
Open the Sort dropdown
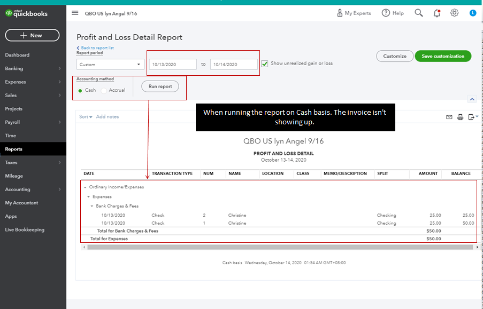point(86,116)
